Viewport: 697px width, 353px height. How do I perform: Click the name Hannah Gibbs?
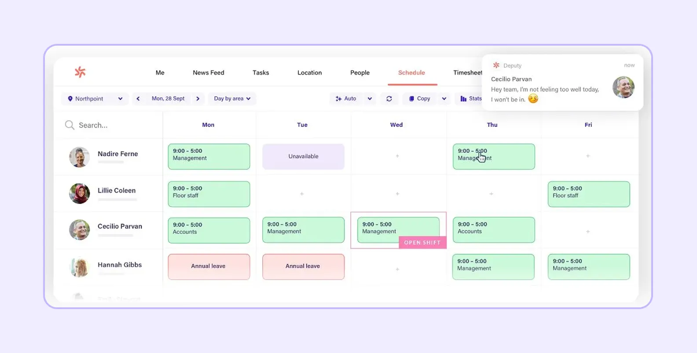120,265
